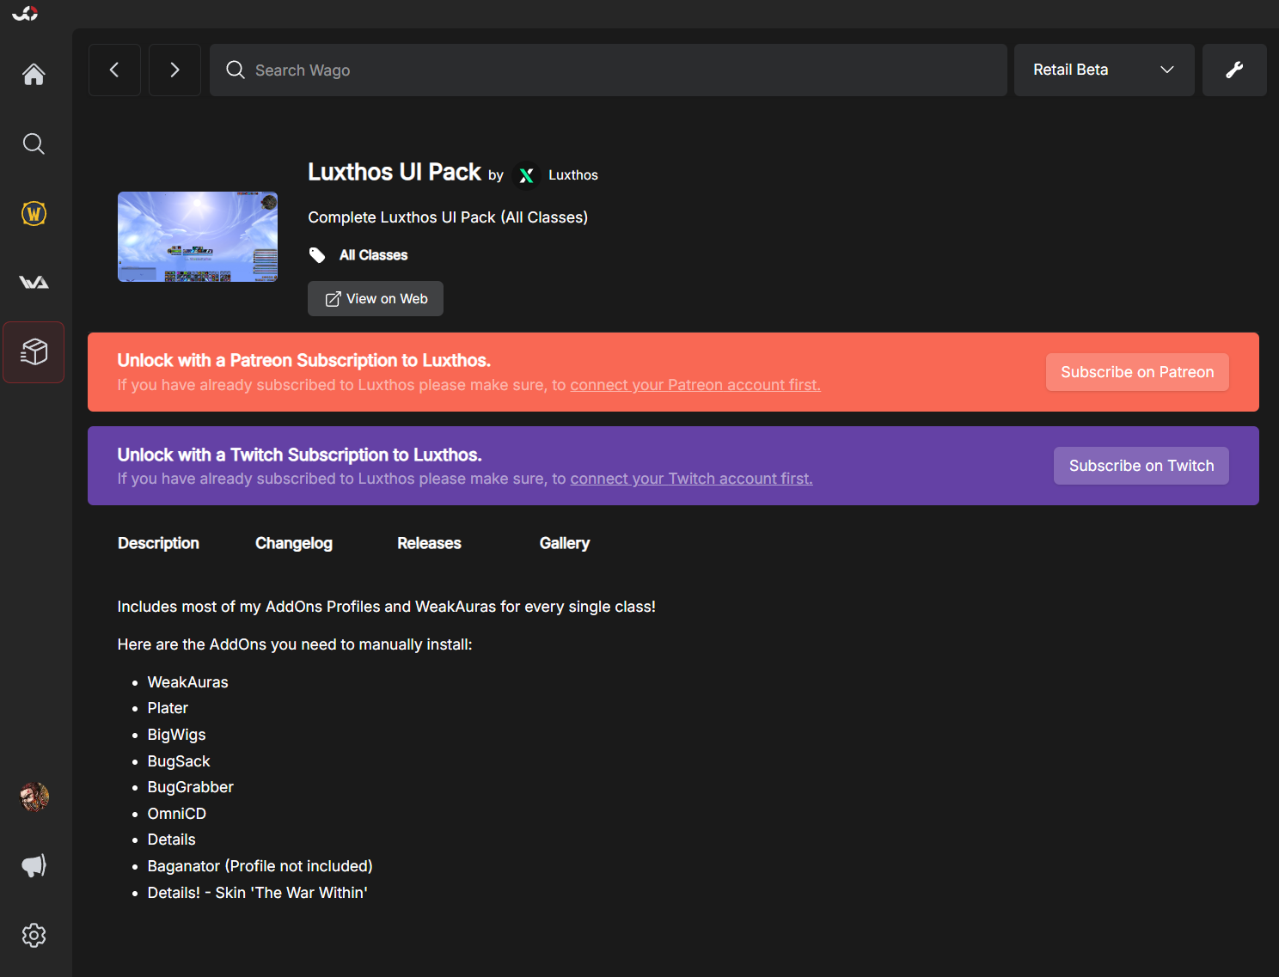Click Subscribe on Patreon button
The height and width of the screenshot is (977, 1279).
tap(1137, 372)
